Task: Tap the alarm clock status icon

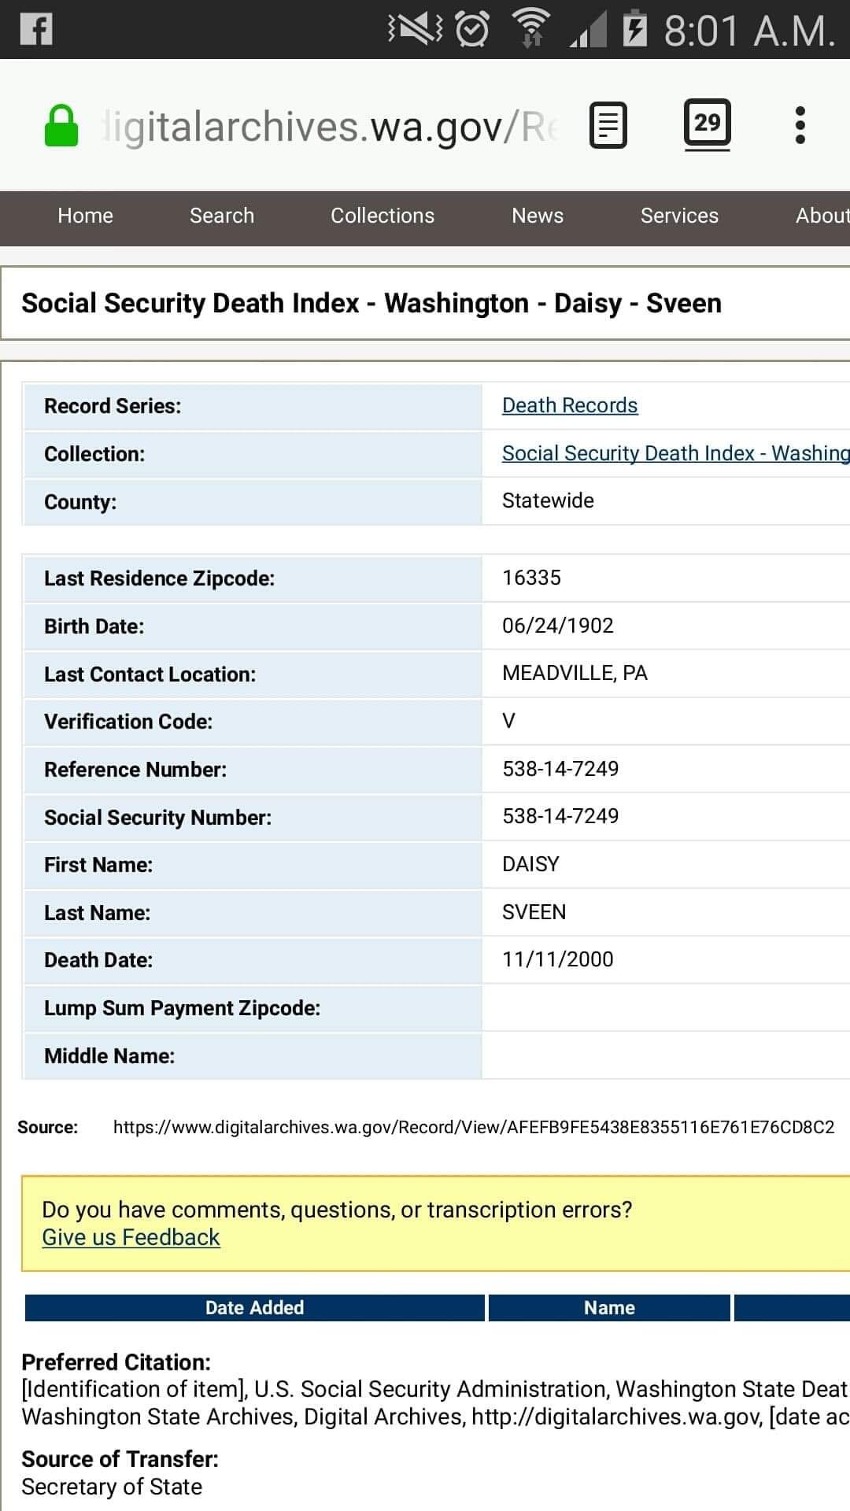Action: 472,30
